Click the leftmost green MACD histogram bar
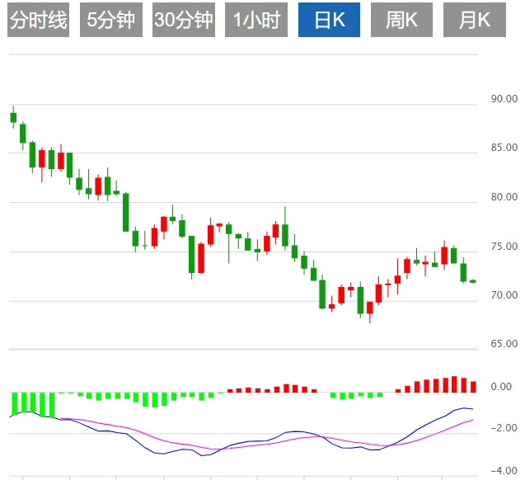This screenshot has width=525, height=480. click(13, 403)
